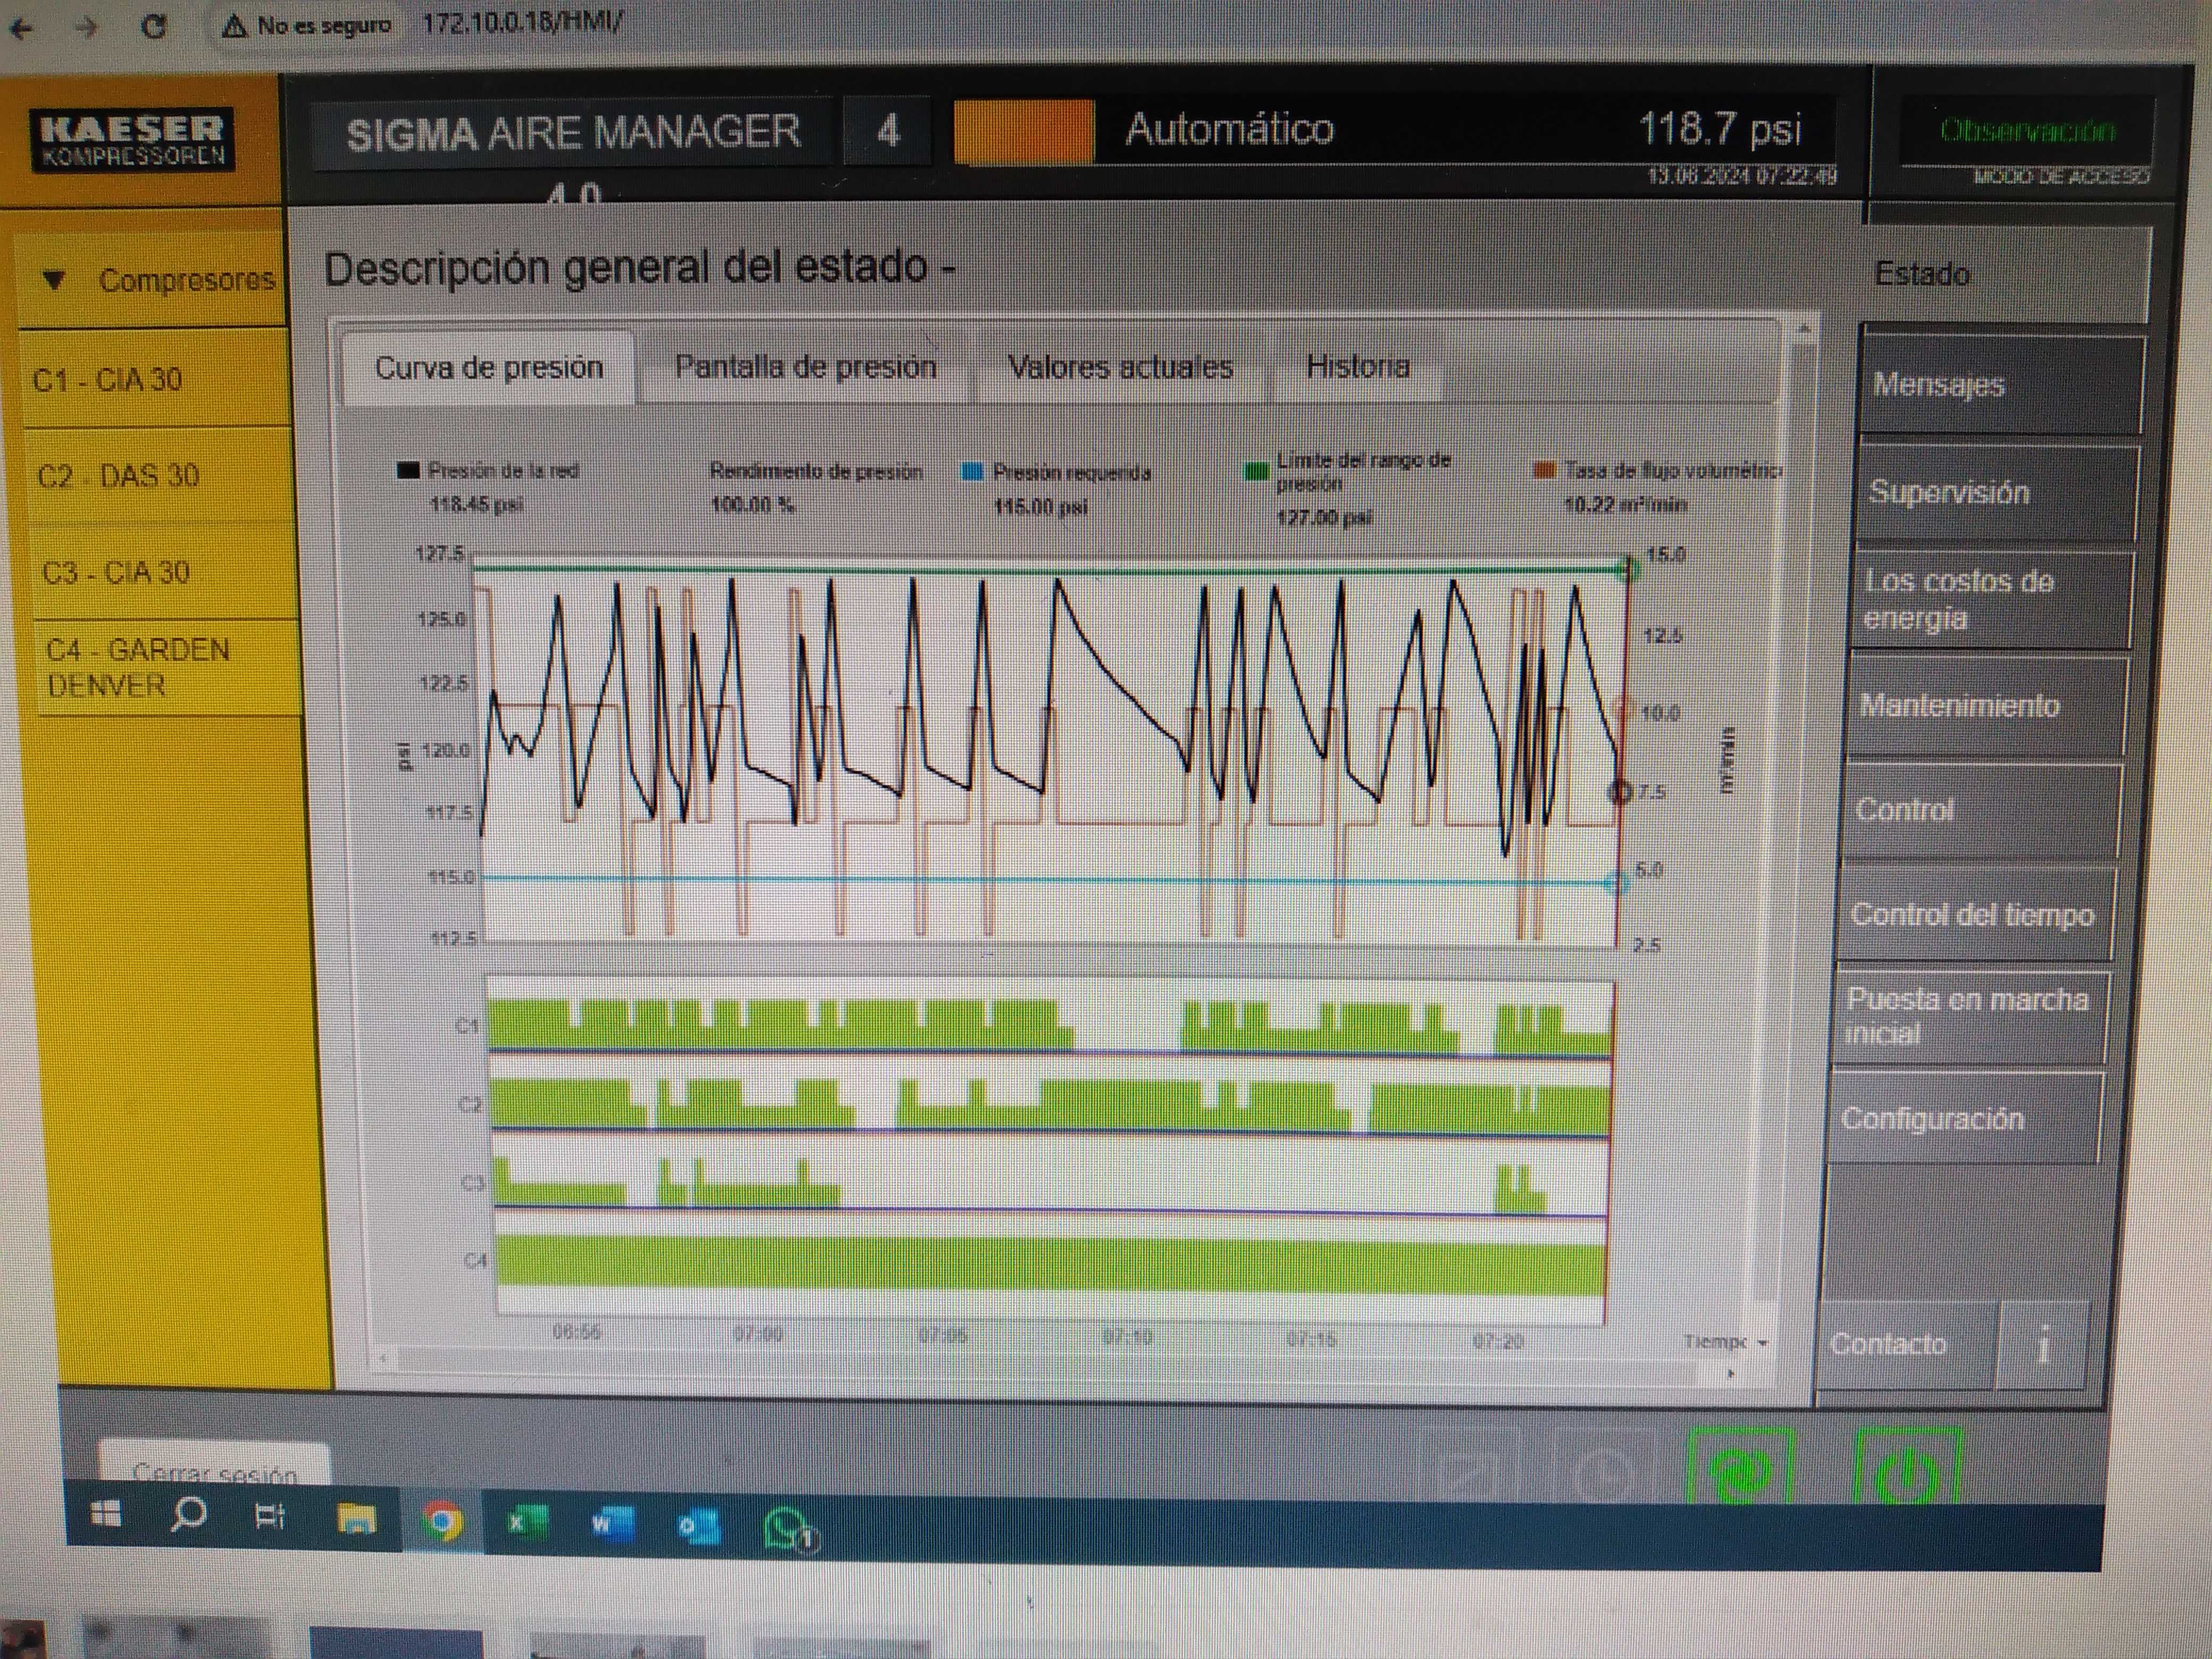
Task: Open the Valores actuales tab
Action: point(1120,367)
